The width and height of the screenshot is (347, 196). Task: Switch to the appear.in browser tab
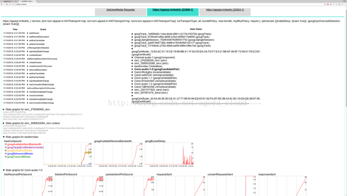click(10, 1)
